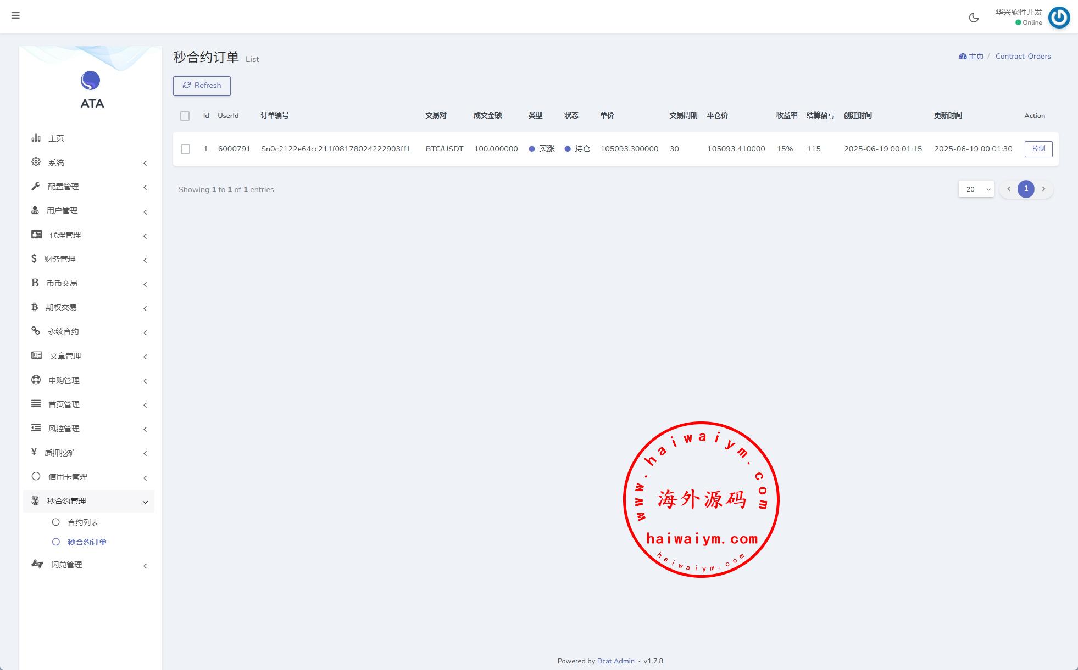Click the 主页 bar chart icon

pyautogui.click(x=36, y=138)
